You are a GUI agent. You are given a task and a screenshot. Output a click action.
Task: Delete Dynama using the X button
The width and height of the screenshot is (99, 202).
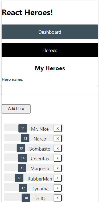point(57,188)
